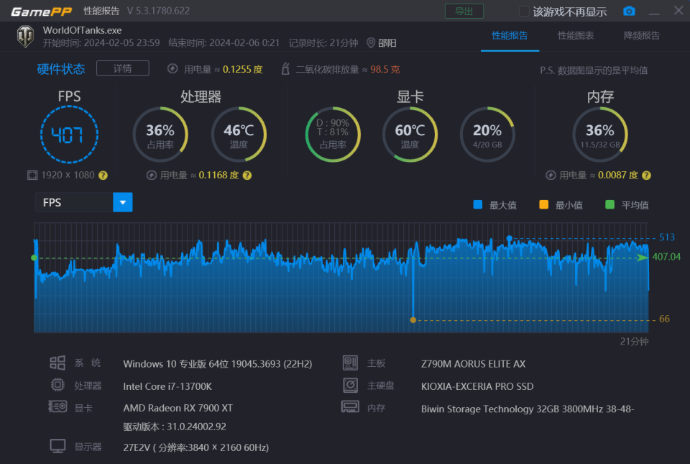Click the World of Tanks game icon
Image resolution: width=690 pixels, height=464 pixels.
click(x=26, y=36)
